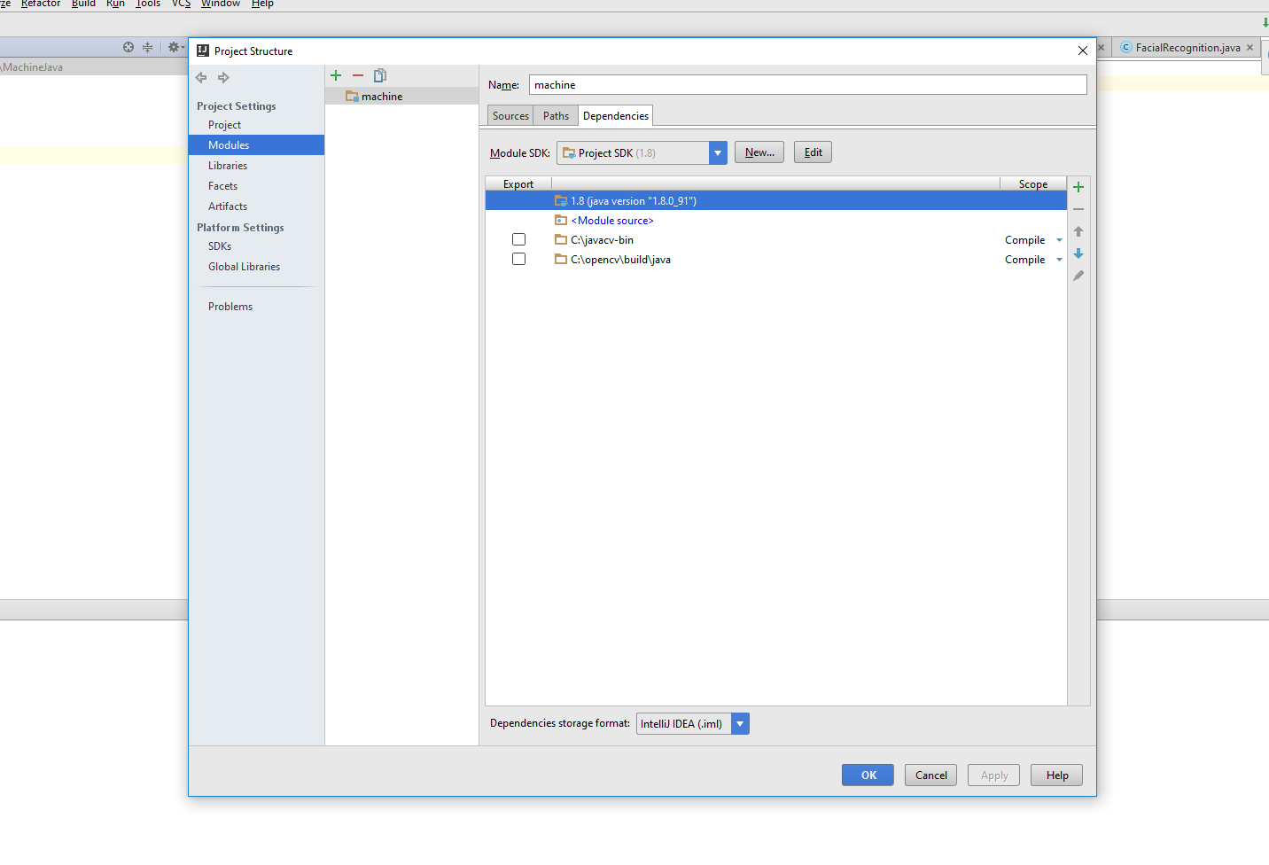Image resolution: width=1269 pixels, height=865 pixels.
Task: Close the FacialRecognition.java editor tab
Action: click(1250, 48)
